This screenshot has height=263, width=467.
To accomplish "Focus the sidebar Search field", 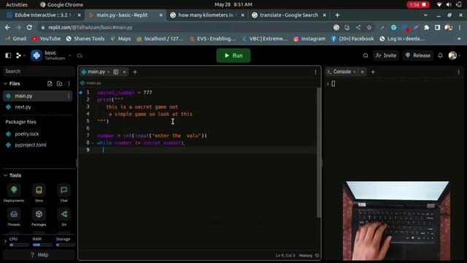I will click(38, 72).
